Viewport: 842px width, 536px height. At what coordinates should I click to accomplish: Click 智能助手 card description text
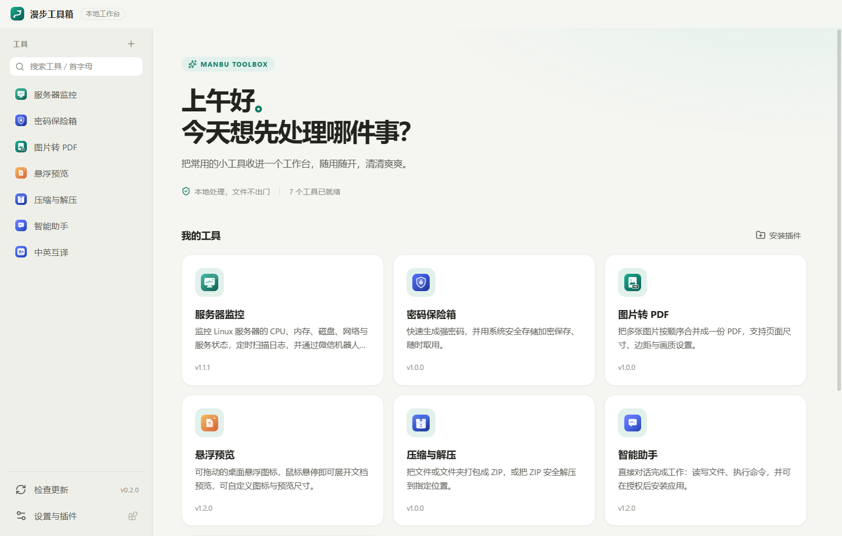(x=704, y=479)
